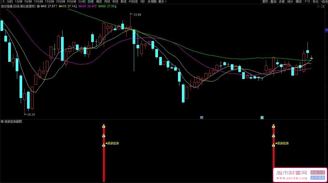Click the 财 info marker on chart

[202, 118]
